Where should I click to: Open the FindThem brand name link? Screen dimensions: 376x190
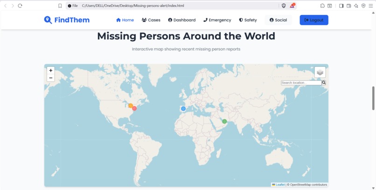pos(72,20)
